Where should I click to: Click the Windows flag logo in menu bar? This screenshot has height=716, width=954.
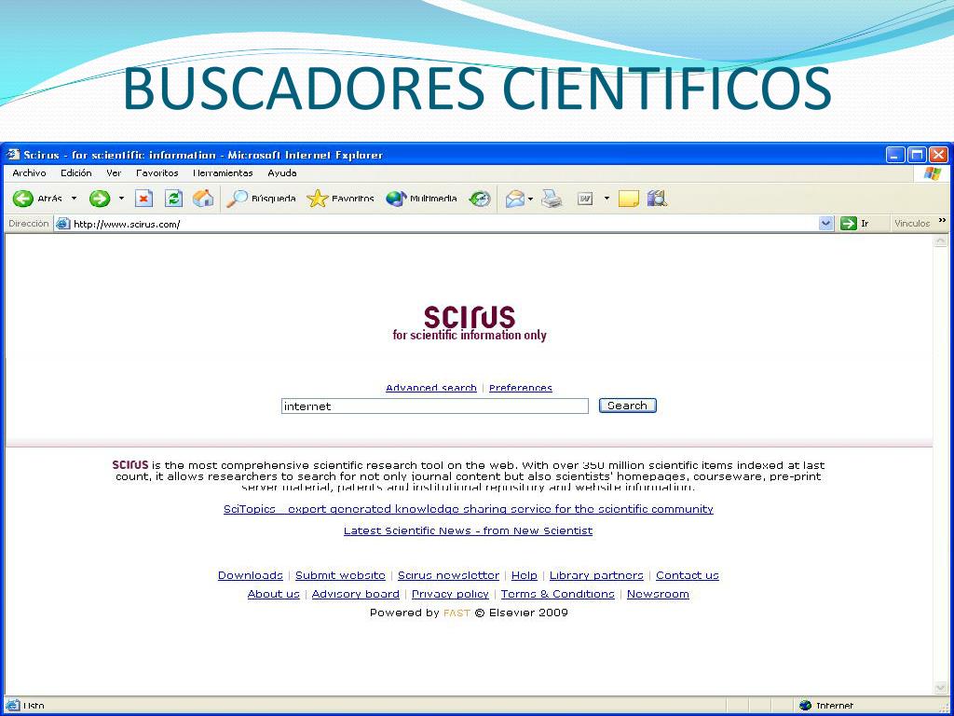(932, 173)
